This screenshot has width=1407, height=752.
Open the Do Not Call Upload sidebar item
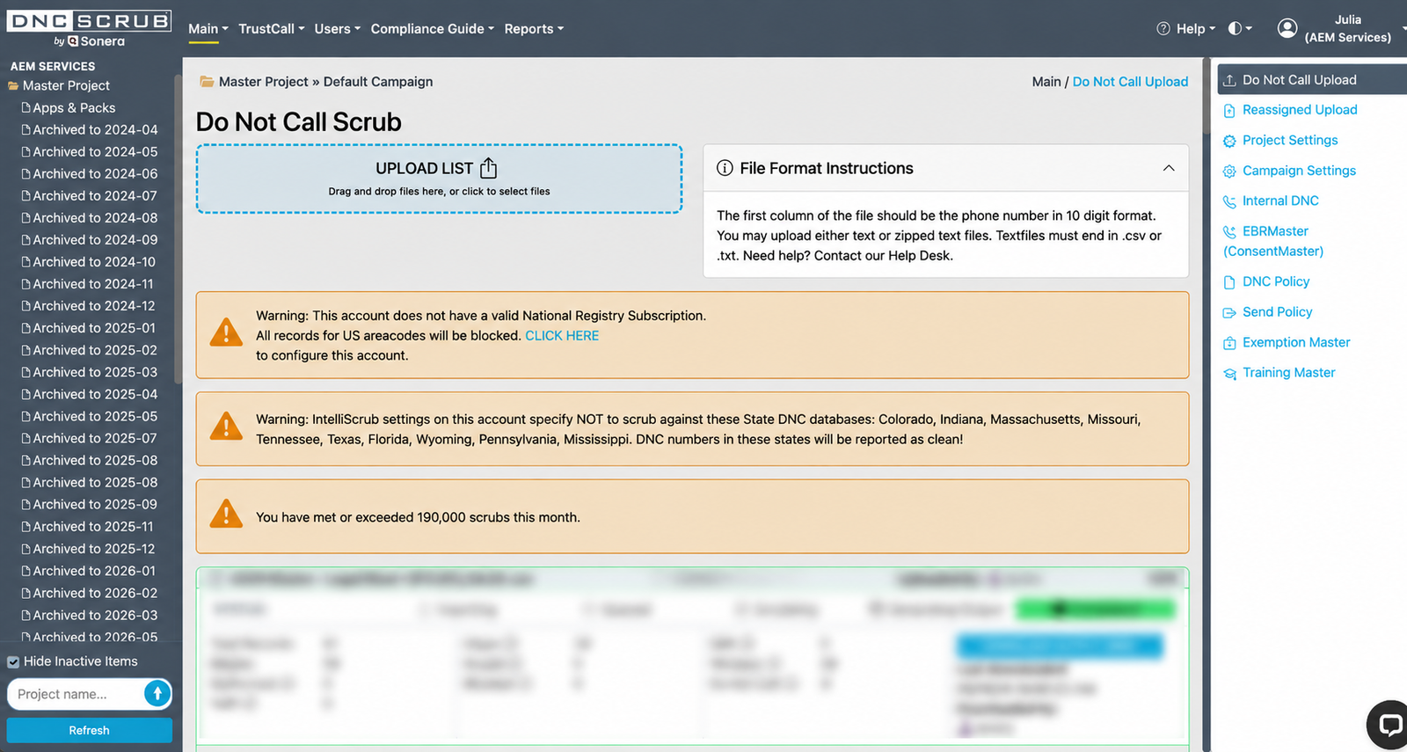pyautogui.click(x=1312, y=79)
